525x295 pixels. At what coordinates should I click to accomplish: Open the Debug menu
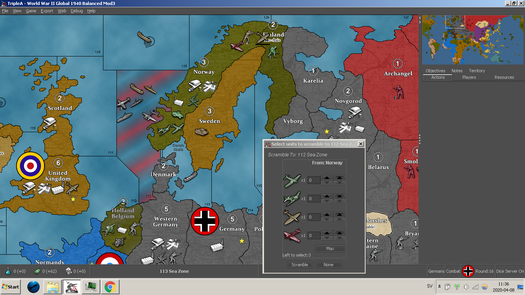click(76, 11)
